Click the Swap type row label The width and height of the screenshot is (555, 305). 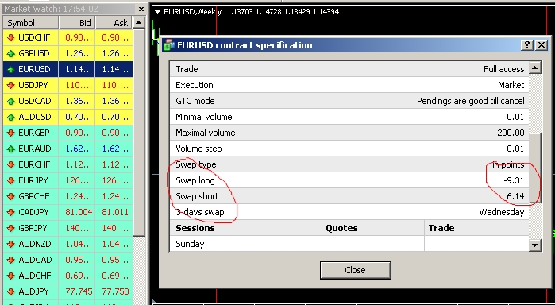click(x=196, y=164)
